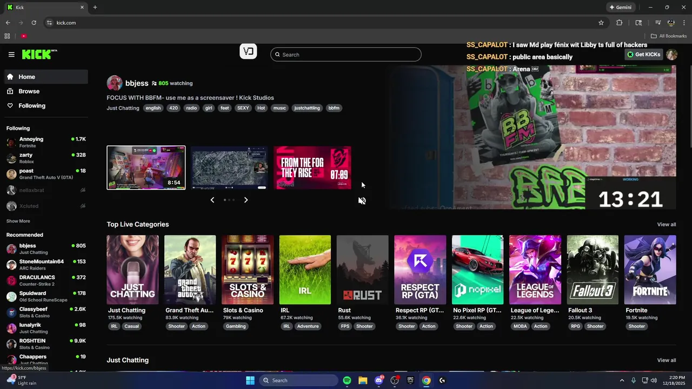Open Classybeef recommended channel
This screenshot has height=389, width=692.
[x=46, y=312]
